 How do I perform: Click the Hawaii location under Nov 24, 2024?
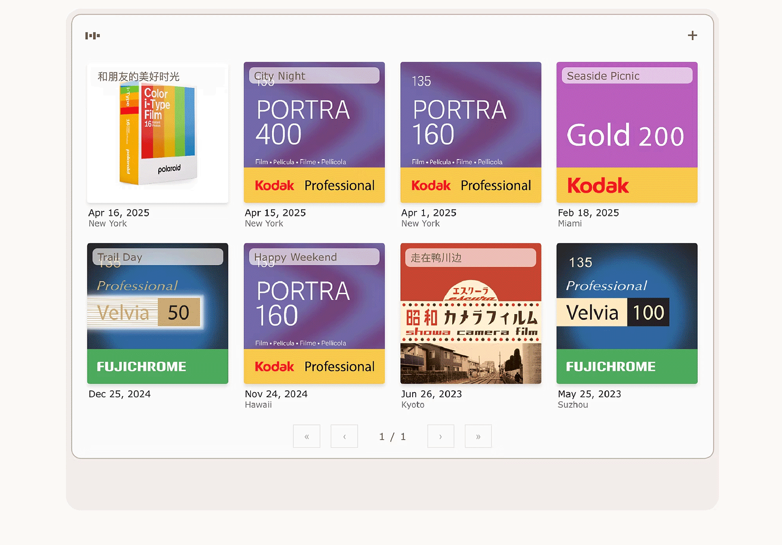click(258, 405)
